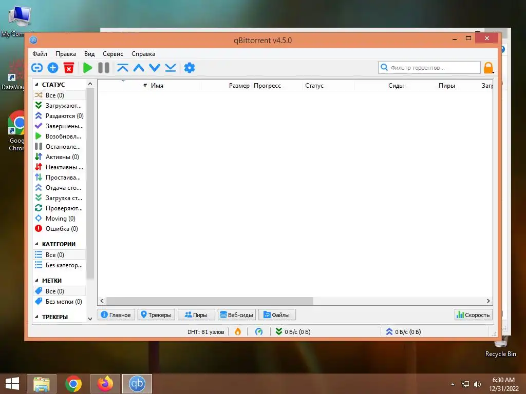Click the horizontal scrollbar right arrow
Screen dimensions: 526x394
click(489, 301)
